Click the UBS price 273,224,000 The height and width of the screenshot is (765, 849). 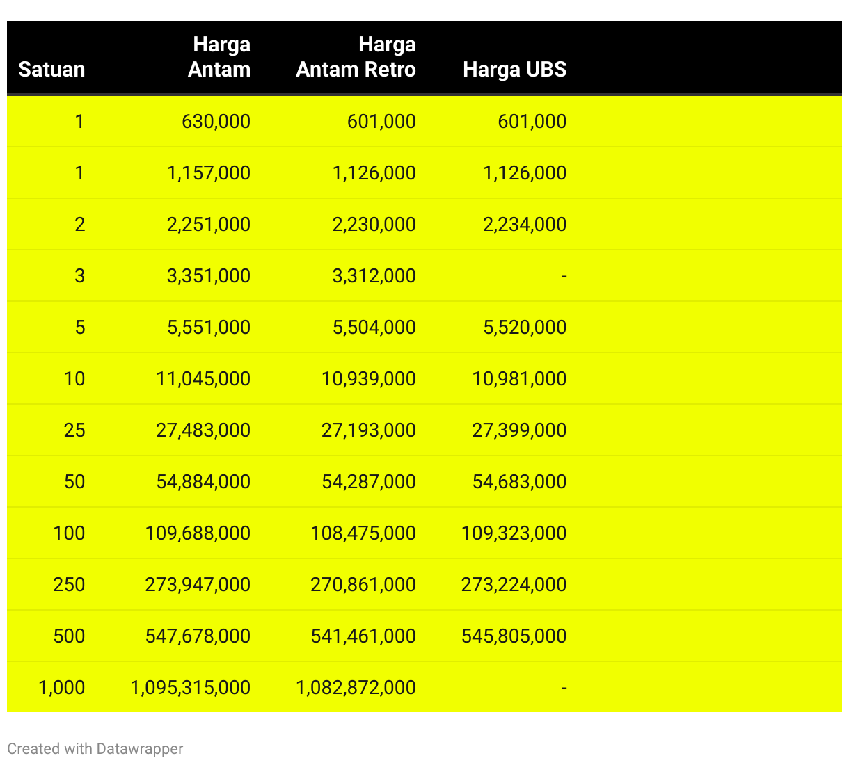click(x=514, y=585)
